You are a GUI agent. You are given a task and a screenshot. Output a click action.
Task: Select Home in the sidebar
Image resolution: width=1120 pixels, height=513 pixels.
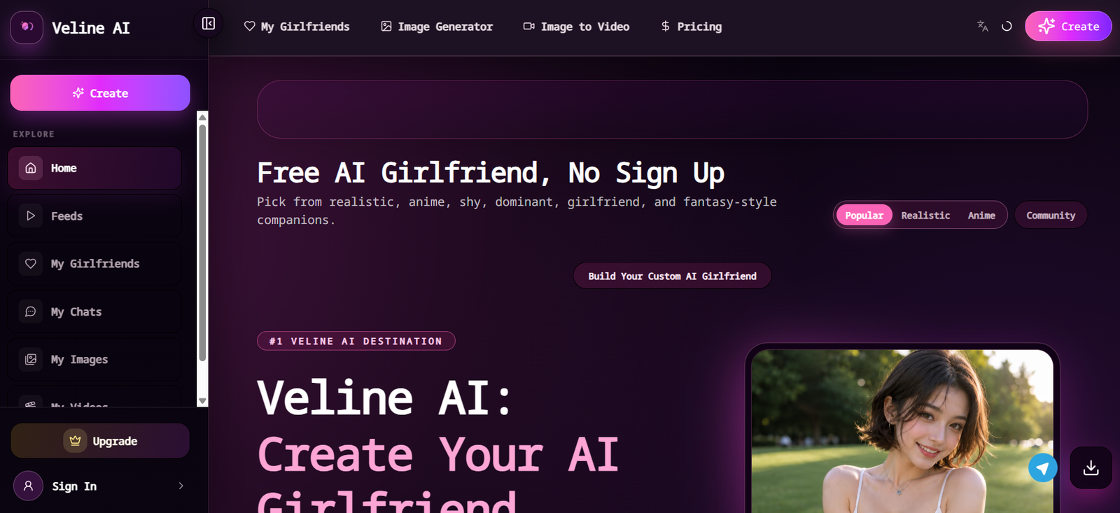click(94, 168)
